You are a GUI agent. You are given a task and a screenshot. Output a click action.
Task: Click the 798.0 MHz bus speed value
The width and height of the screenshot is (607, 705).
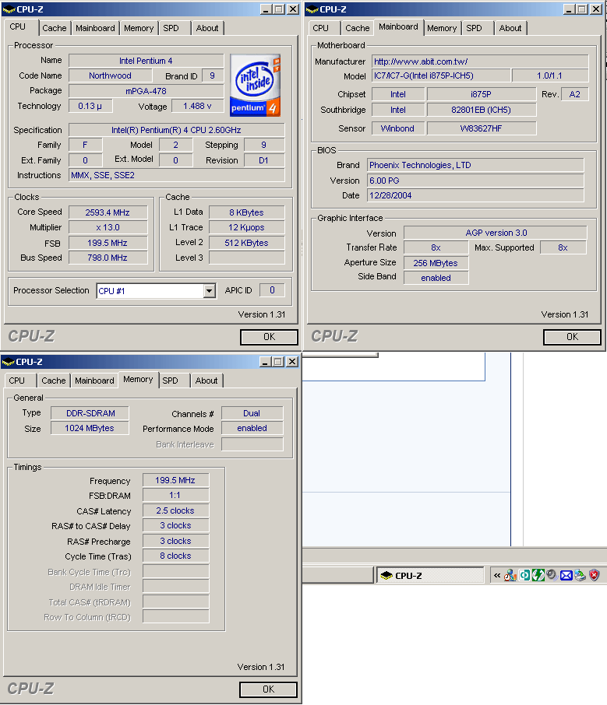108,258
